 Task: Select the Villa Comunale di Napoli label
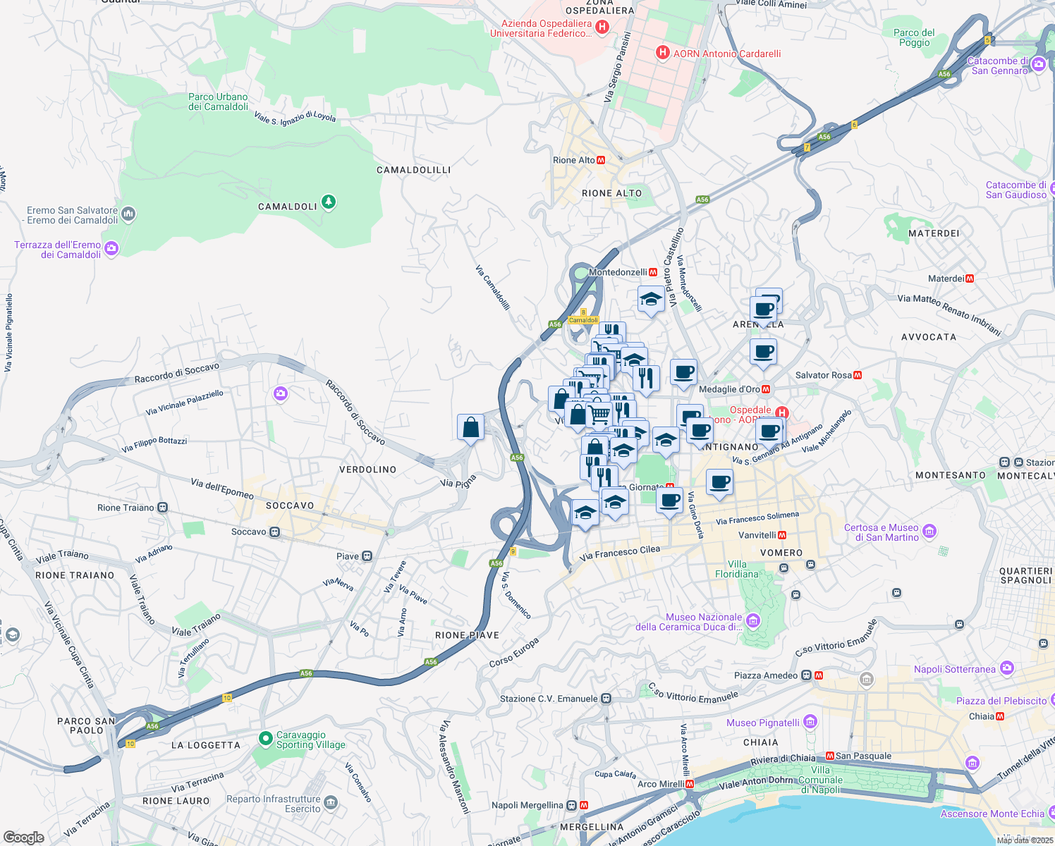click(821, 780)
